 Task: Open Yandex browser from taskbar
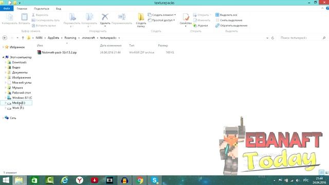point(80,180)
